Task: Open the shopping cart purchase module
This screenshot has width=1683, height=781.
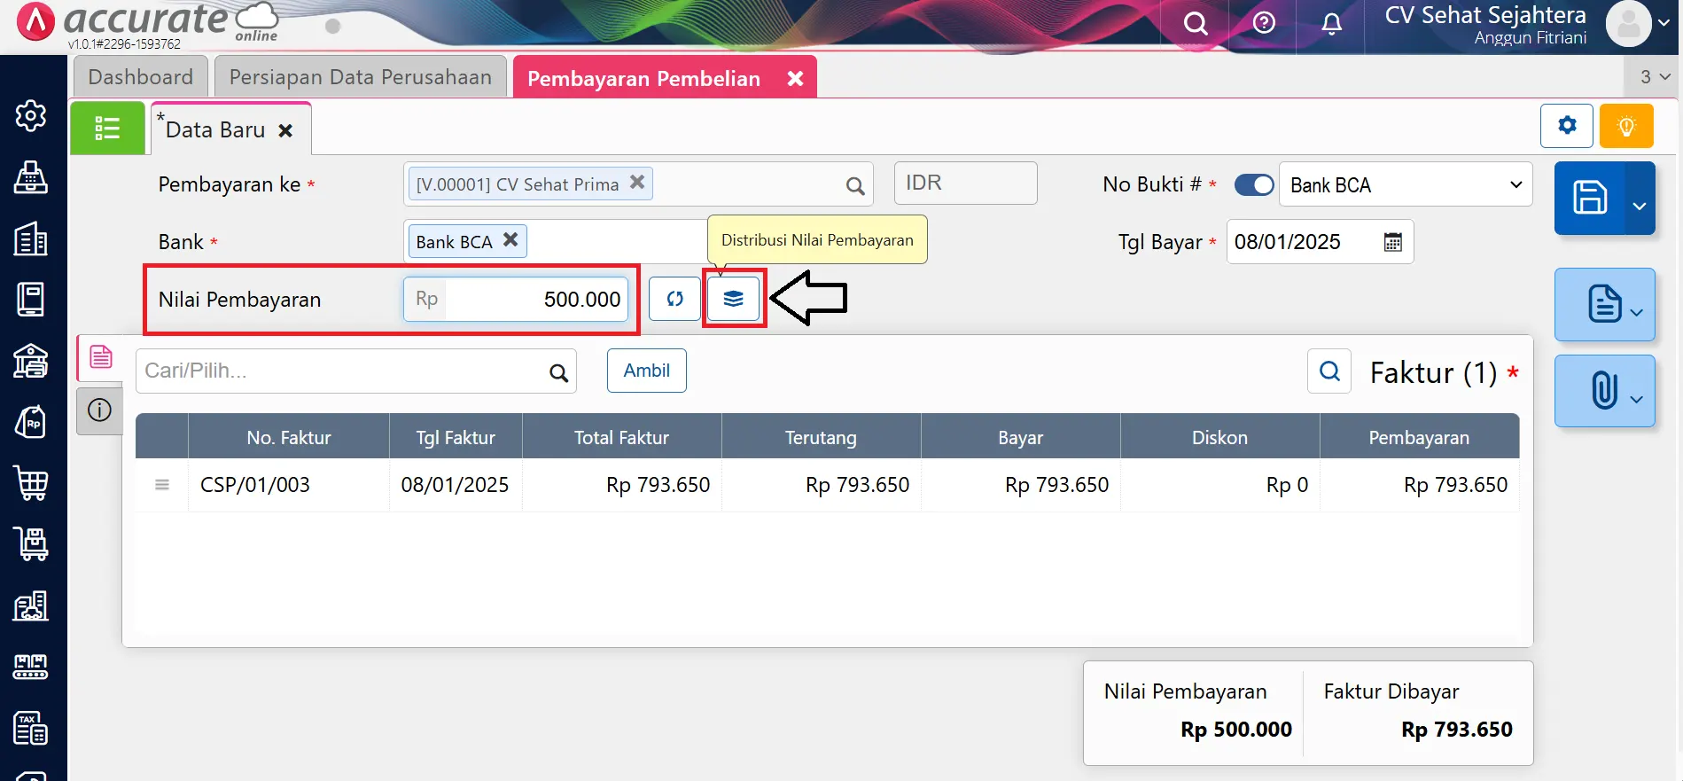Action: (31, 483)
